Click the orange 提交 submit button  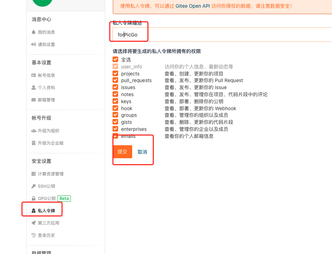point(123,152)
